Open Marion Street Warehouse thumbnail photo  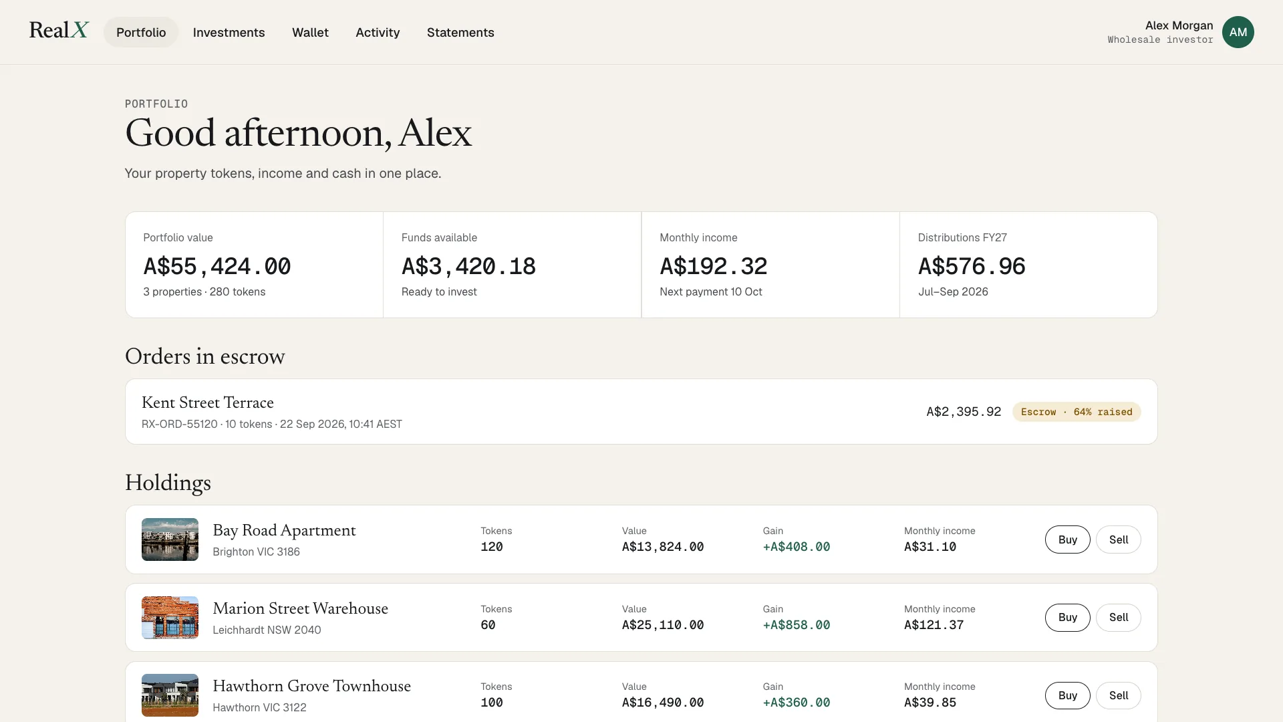[x=170, y=617]
